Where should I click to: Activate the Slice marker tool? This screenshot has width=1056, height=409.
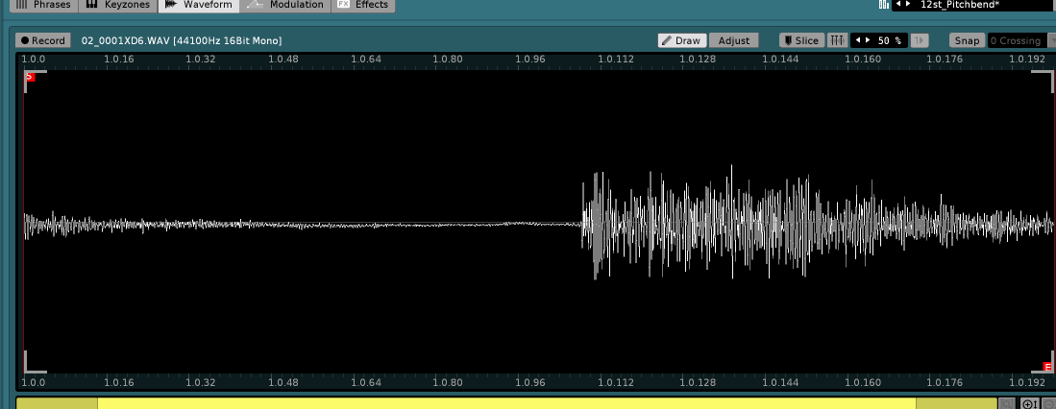799,40
